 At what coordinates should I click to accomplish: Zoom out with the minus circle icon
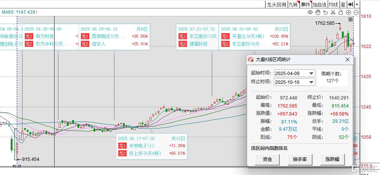click(356, 12)
